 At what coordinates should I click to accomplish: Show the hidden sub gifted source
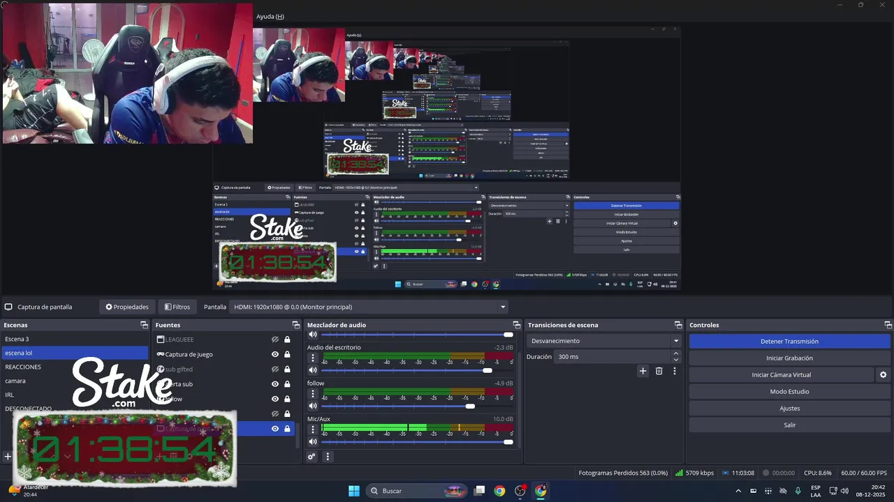click(275, 370)
